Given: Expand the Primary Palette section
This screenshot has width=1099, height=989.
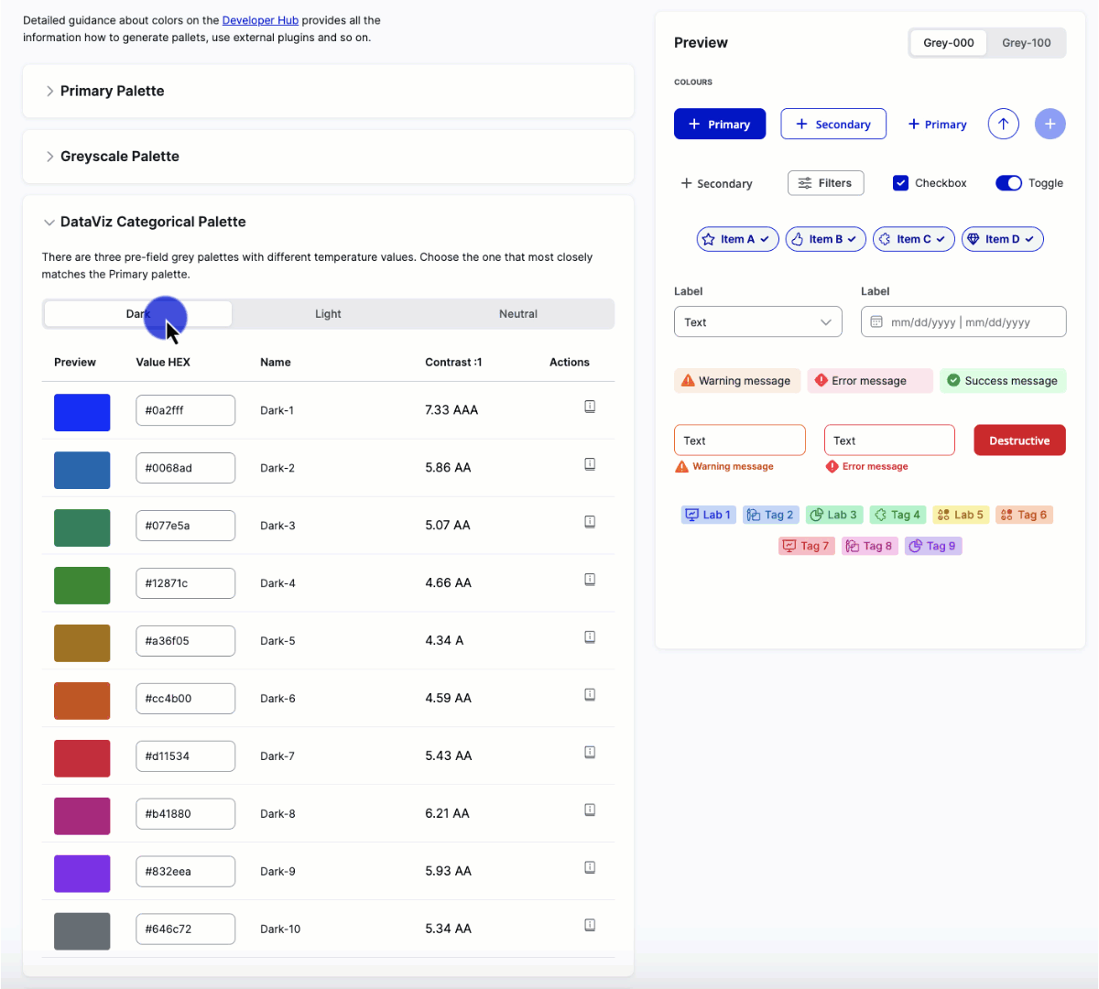Looking at the screenshot, I should pyautogui.click(x=112, y=91).
